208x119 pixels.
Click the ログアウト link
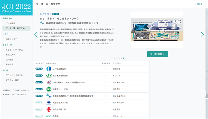(x=21, y=95)
